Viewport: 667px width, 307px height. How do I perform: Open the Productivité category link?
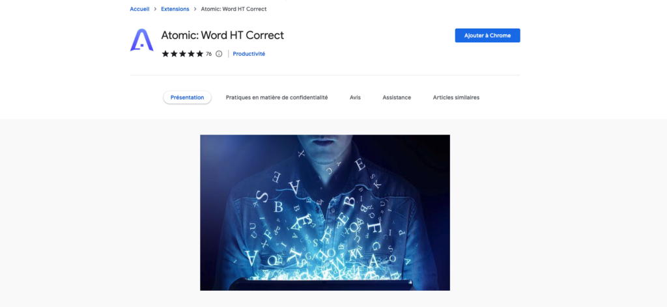coord(249,54)
